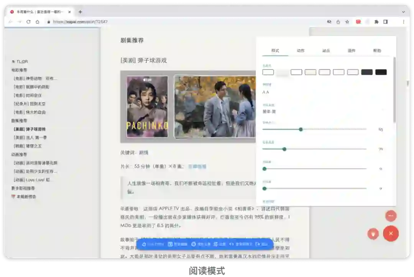Close the current browser tab

69,12
